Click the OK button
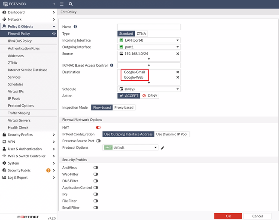The image size is (279, 220). point(228,216)
